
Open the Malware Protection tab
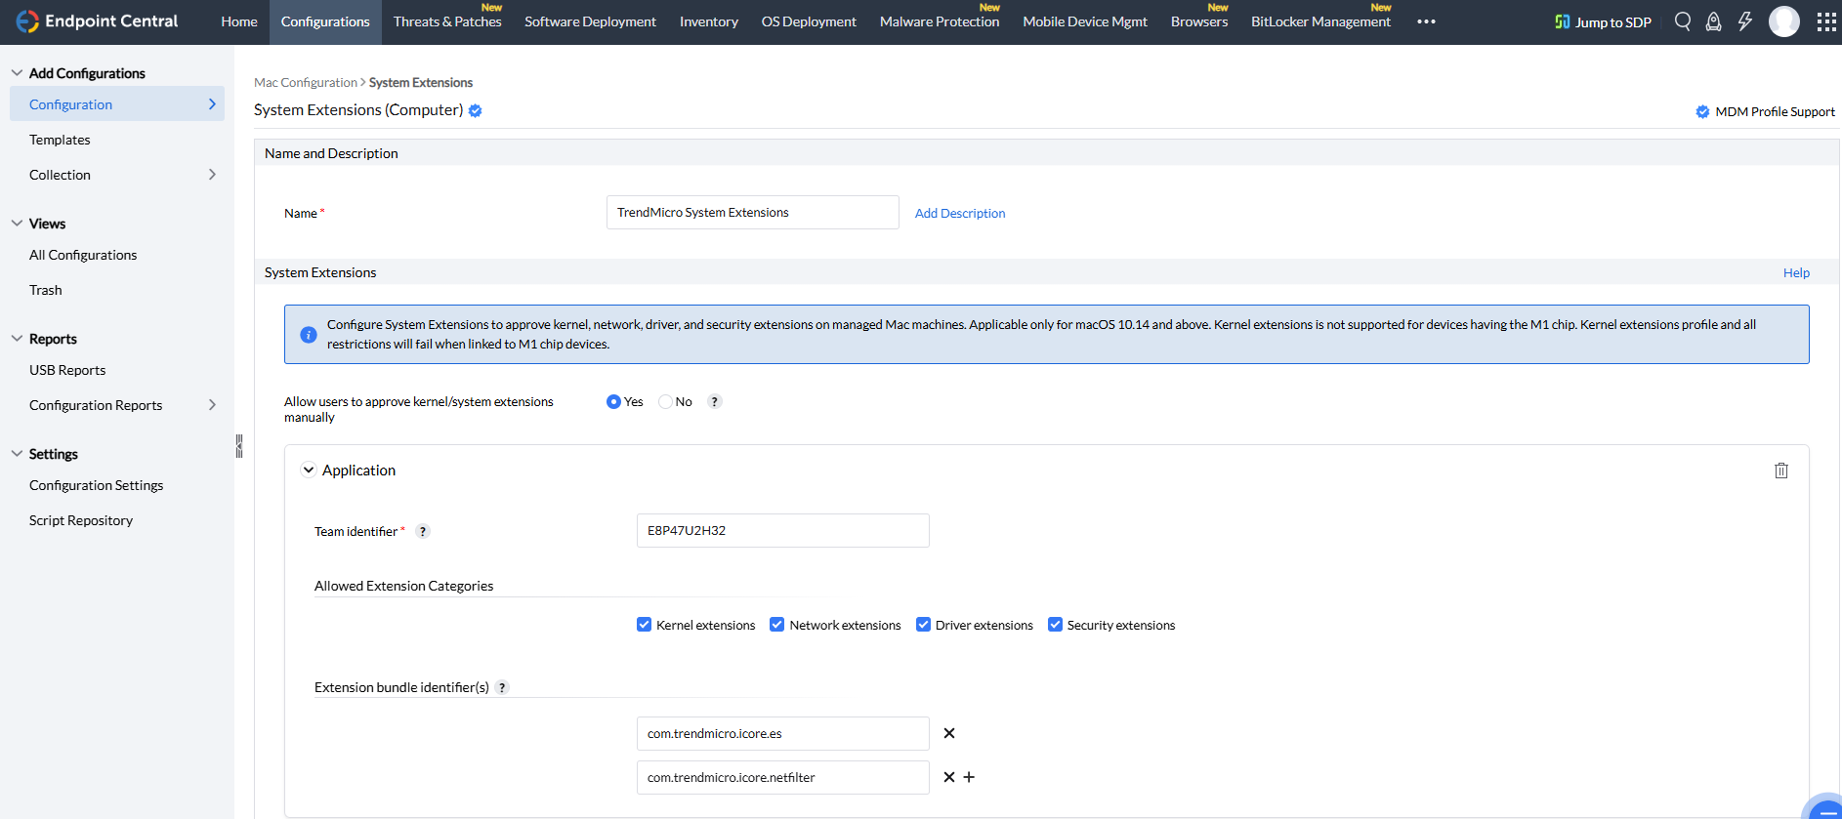pos(940,21)
